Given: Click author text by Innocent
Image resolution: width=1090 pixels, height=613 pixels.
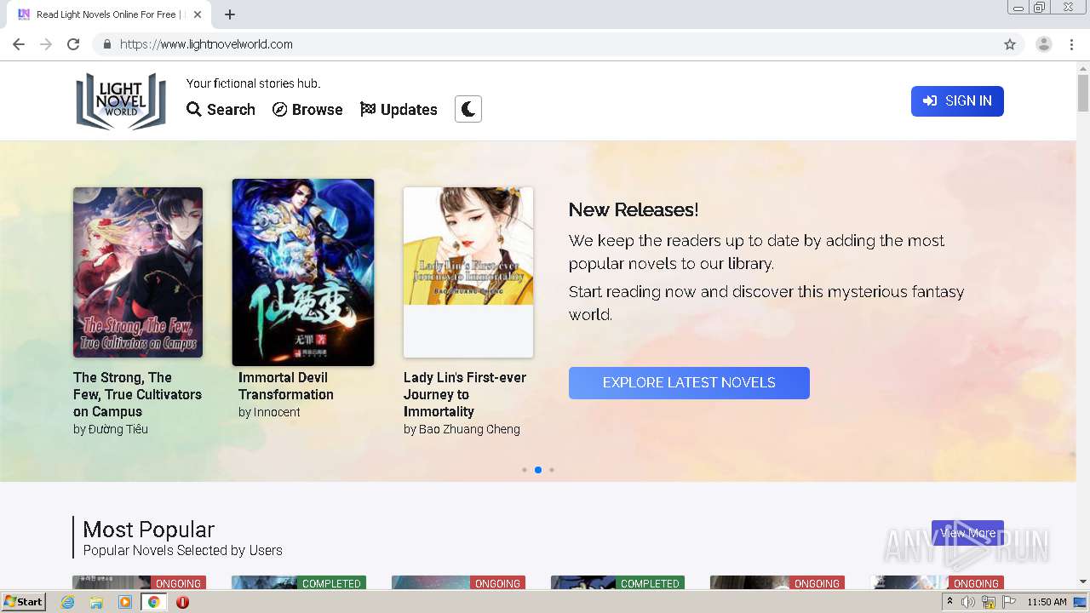Looking at the screenshot, I should [269, 412].
